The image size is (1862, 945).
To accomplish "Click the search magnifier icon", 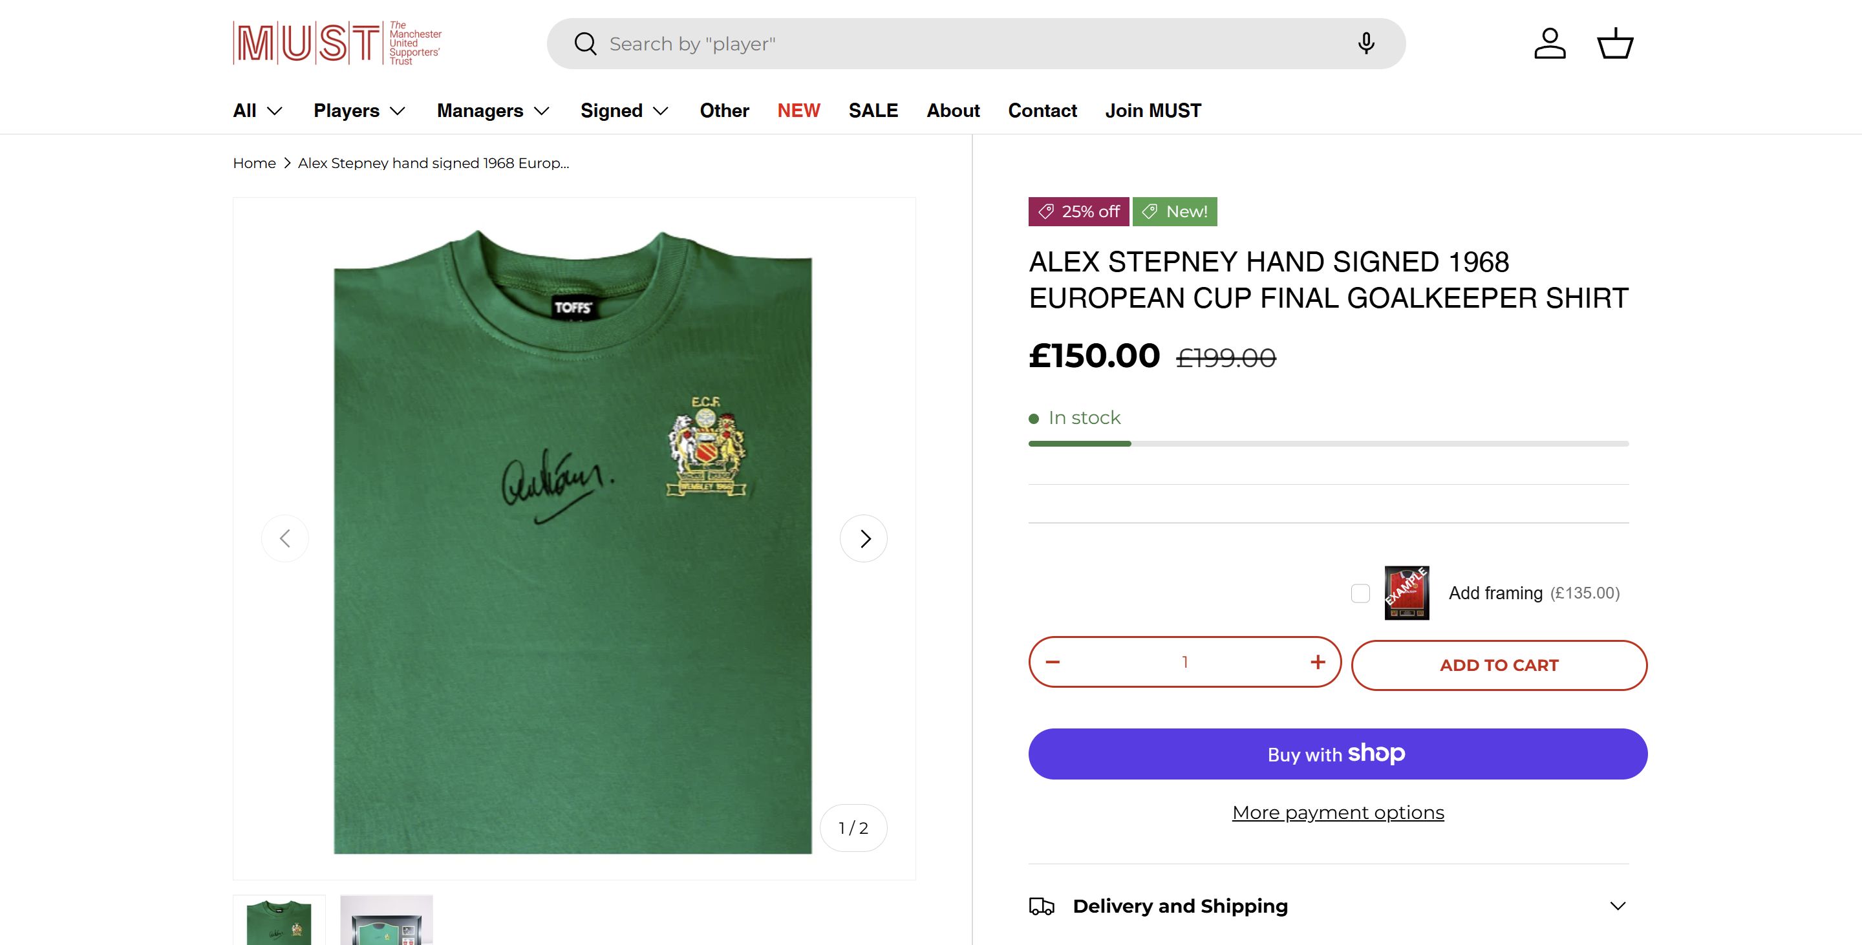I will coord(584,43).
